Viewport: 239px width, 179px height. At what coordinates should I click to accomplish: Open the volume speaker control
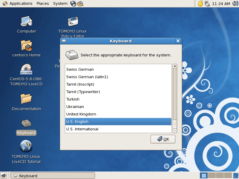pyautogui.click(x=235, y=4)
